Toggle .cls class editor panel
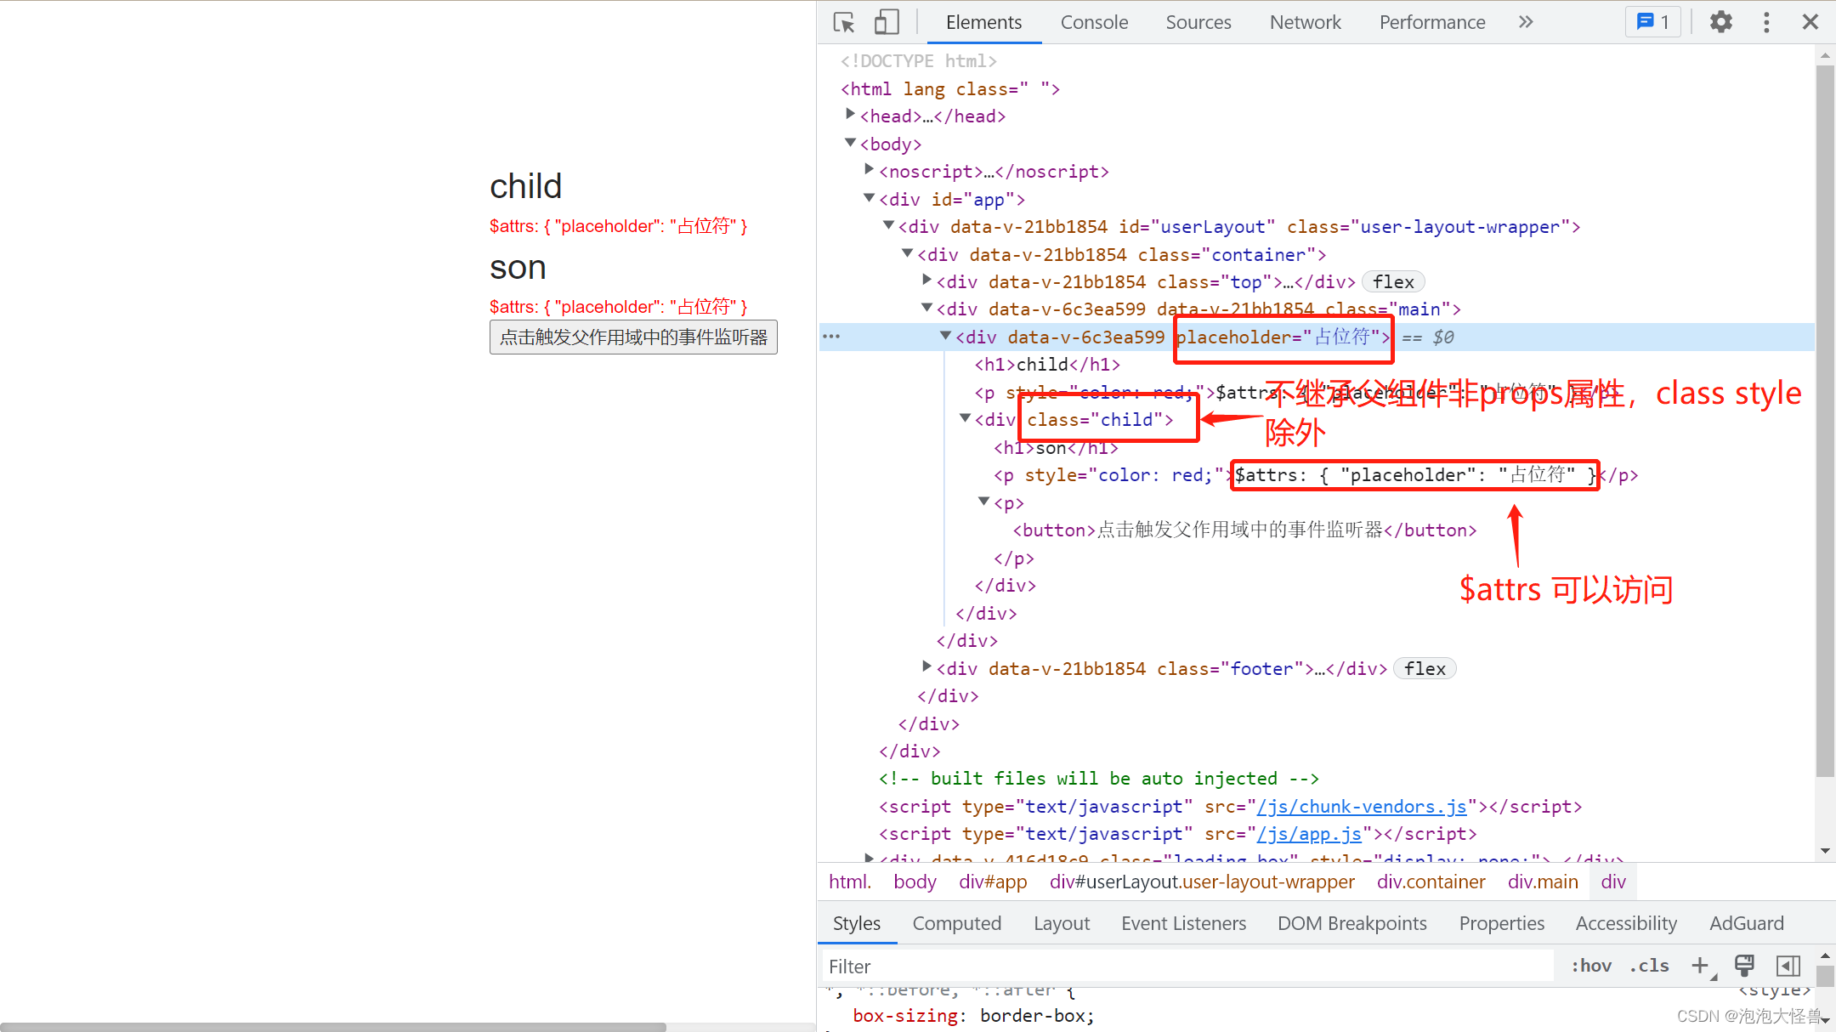Viewport: 1836px width, 1032px height. (1649, 966)
